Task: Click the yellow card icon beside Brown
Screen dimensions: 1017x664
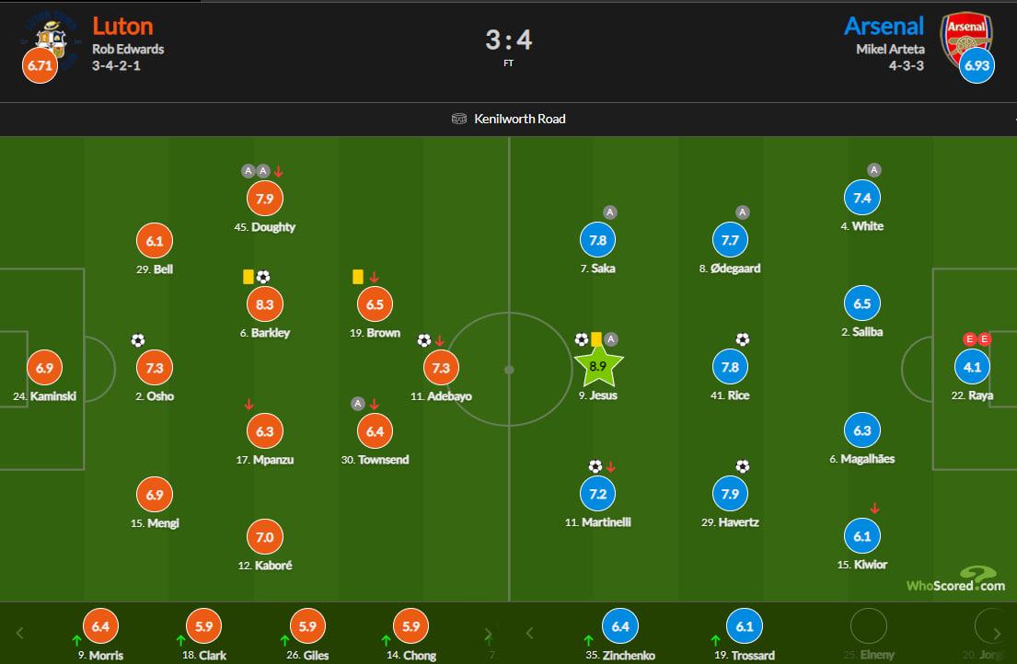Action: point(357,276)
